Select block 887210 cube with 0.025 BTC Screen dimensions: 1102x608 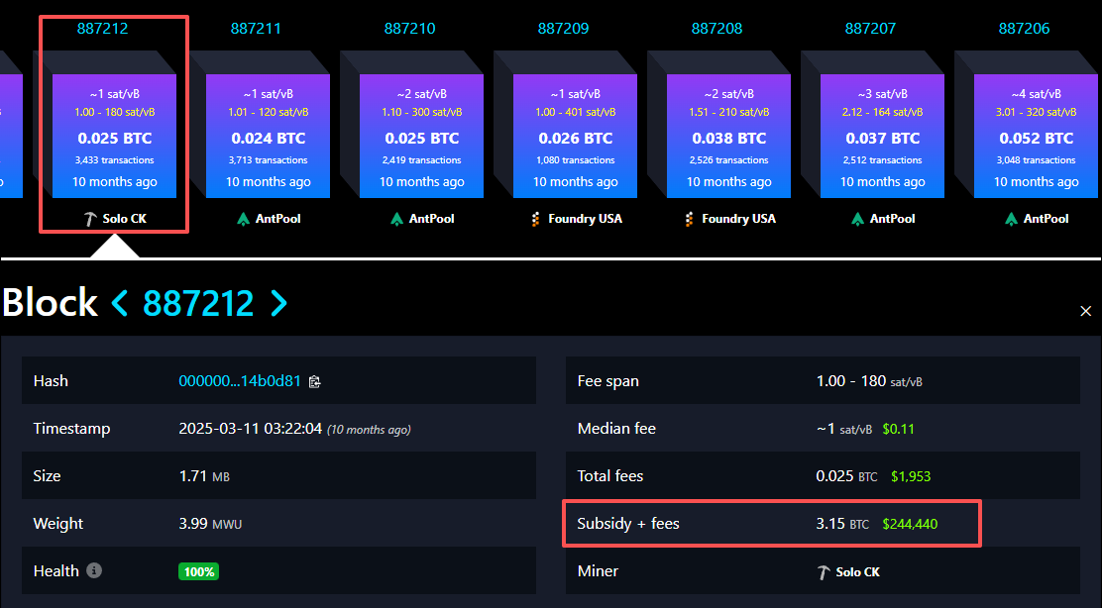coord(421,137)
